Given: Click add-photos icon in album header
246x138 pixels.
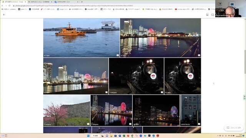Looking at the screenshot, I should (x=207, y=15).
